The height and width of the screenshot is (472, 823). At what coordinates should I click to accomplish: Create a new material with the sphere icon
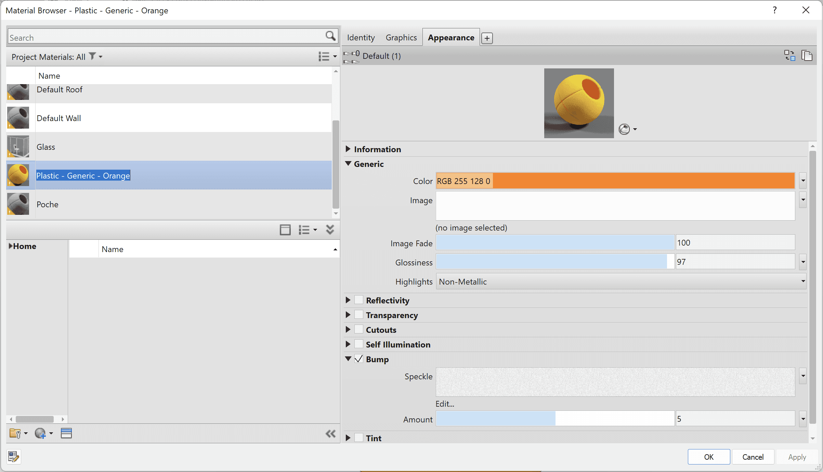click(40, 433)
